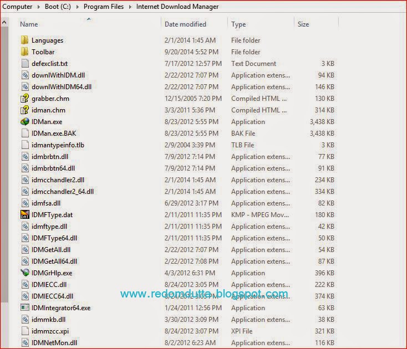The width and height of the screenshot is (407, 349).
Task: Select the idmmzcc.xpi file name
Action: click(x=50, y=331)
